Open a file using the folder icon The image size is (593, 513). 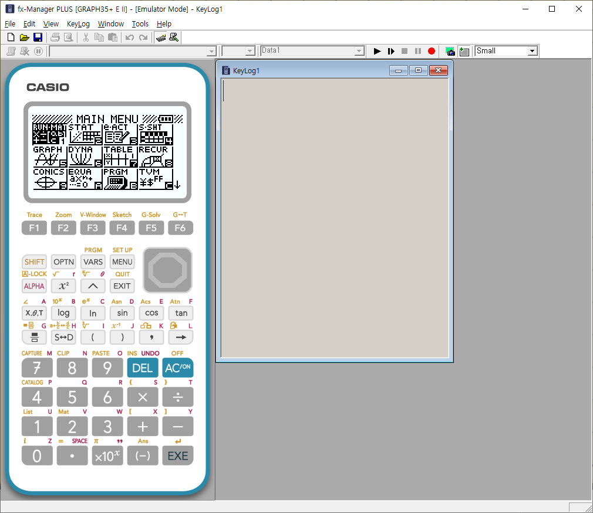(x=24, y=38)
